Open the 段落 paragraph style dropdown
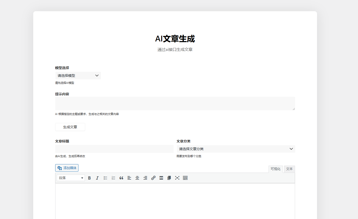Viewport: 358px width, 219px height. tap(71, 178)
